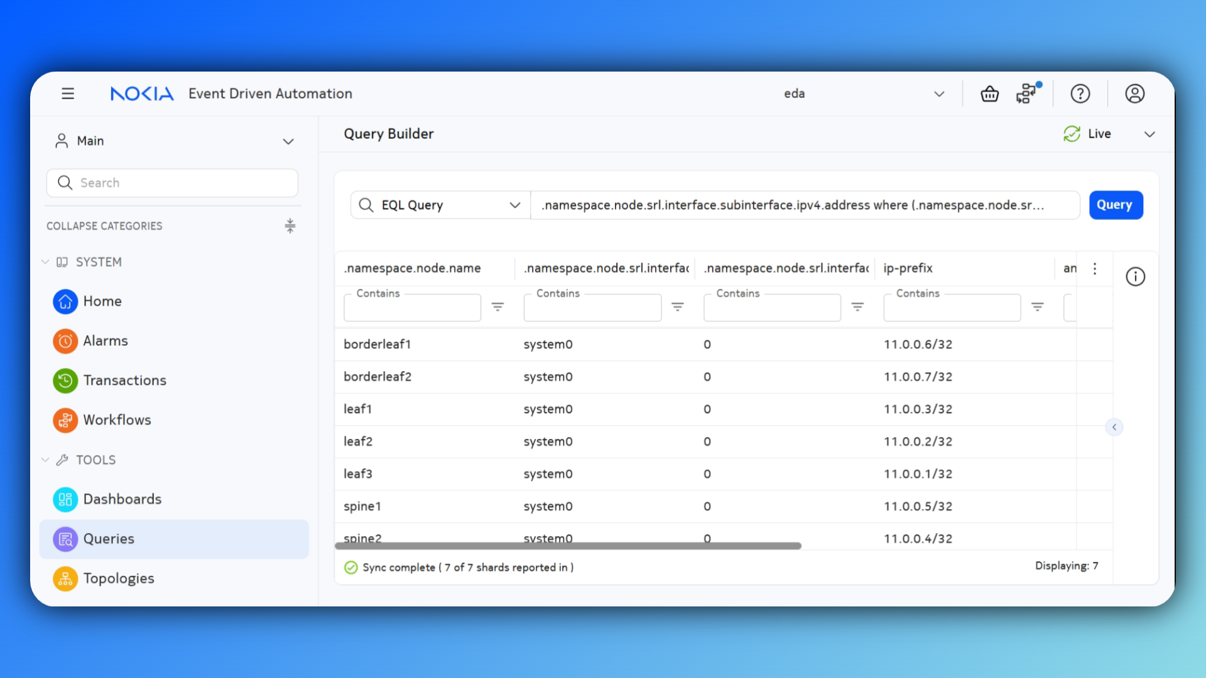Open the filter options for ip-prefix column
Viewport: 1206px width, 678px height.
pyautogui.click(x=1037, y=307)
